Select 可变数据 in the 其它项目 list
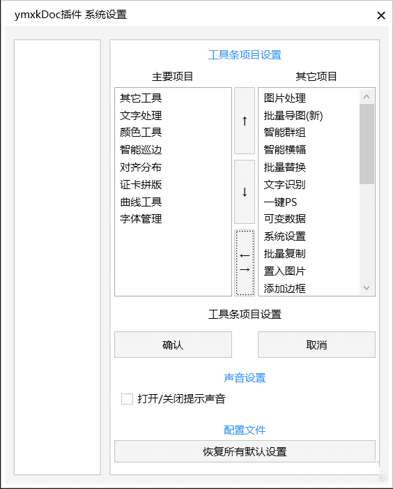Viewport: 393px width, 489px height. pos(284,219)
